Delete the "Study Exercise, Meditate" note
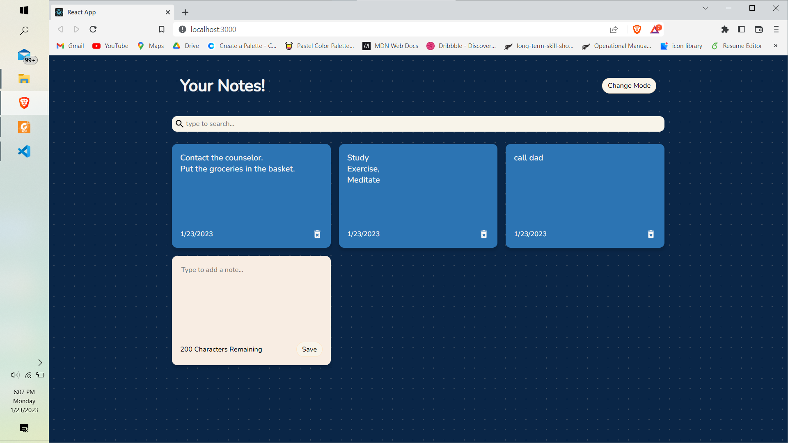The height and width of the screenshot is (443, 788). [x=484, y=234]
